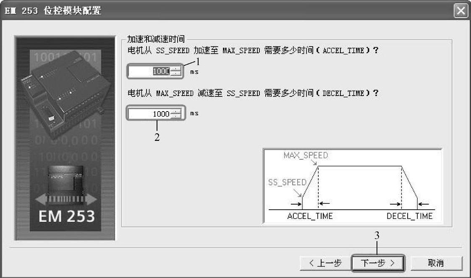Image resolution: width=471 pixels, height=278 pixels.
Task: Click the DECEL_TIME label under the diagram
Action: click(409, 216)
